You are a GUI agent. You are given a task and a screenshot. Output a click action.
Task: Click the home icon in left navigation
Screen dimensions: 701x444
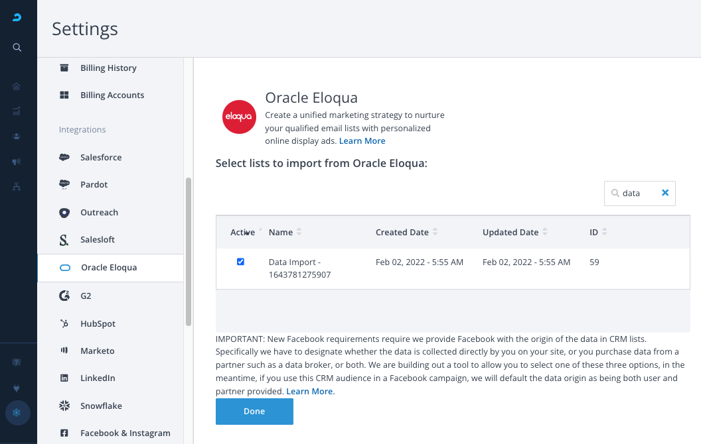(x=17, y=86)
